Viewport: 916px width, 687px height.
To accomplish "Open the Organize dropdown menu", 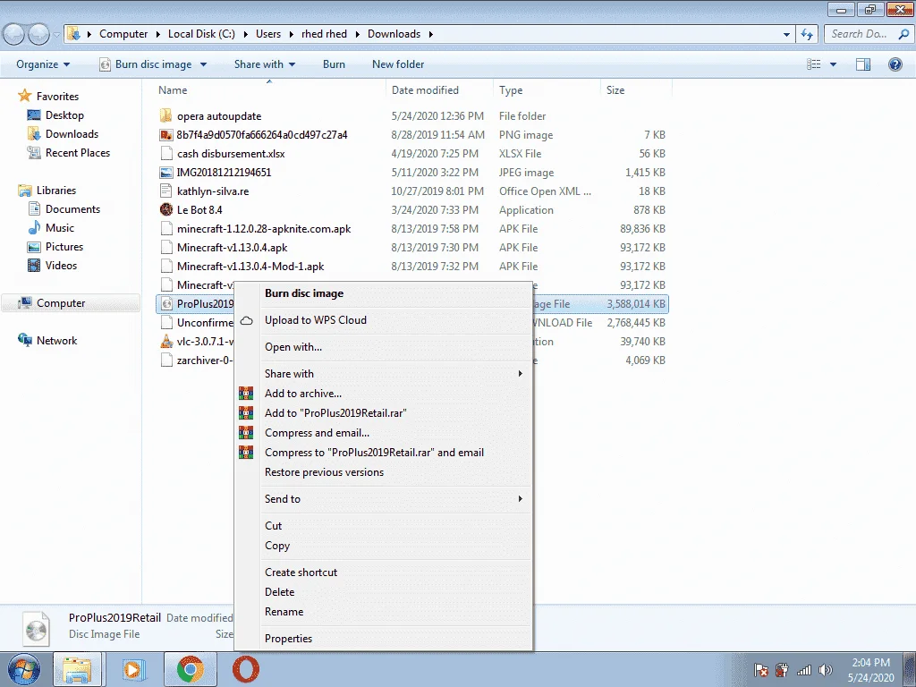I will click(43, 64).
